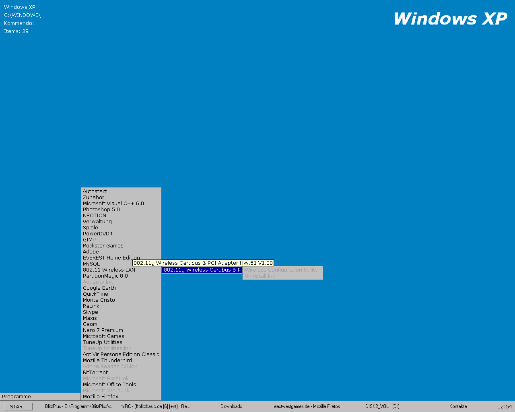Activate the Downloads taskbar item
Screen dimensions: 515x412
[231, 406]
